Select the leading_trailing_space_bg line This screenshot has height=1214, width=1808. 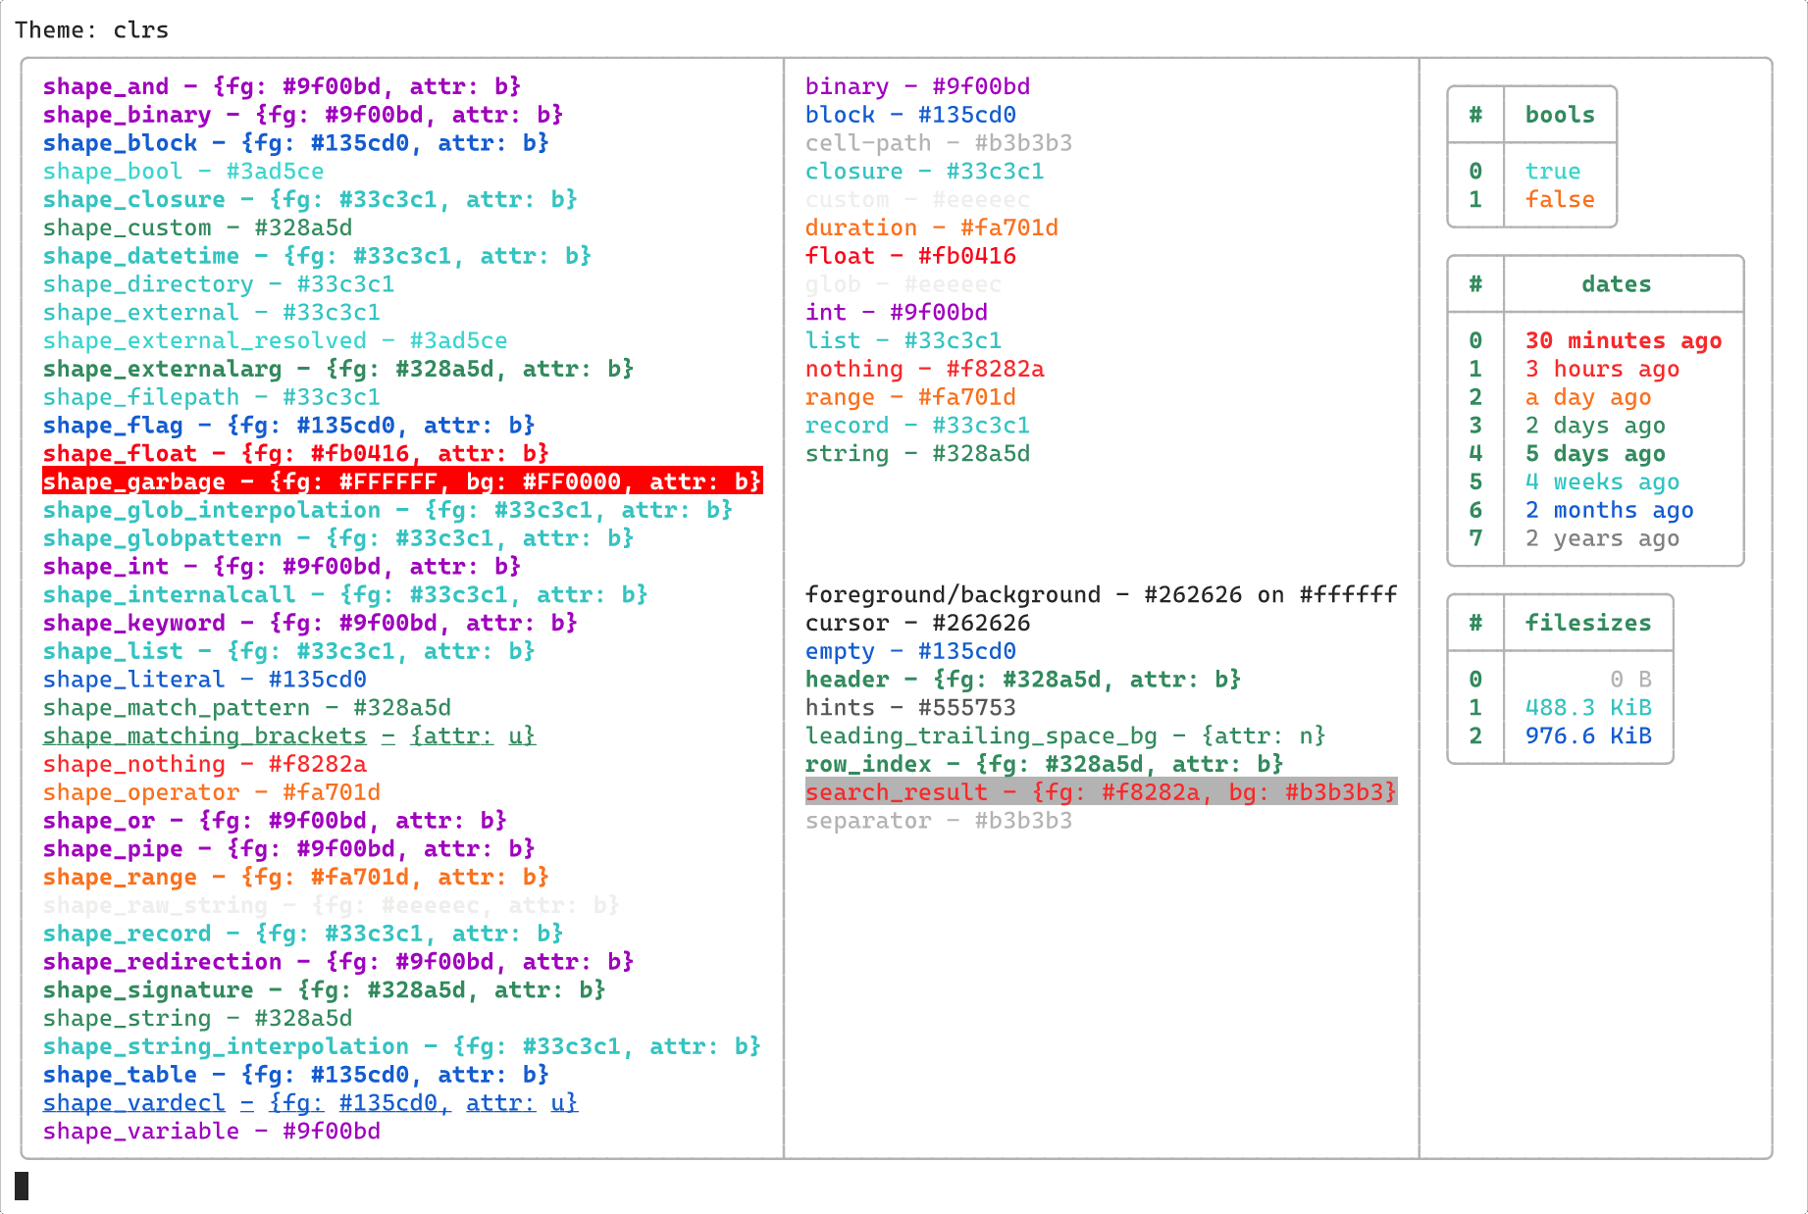click(x=1065, y=736)
